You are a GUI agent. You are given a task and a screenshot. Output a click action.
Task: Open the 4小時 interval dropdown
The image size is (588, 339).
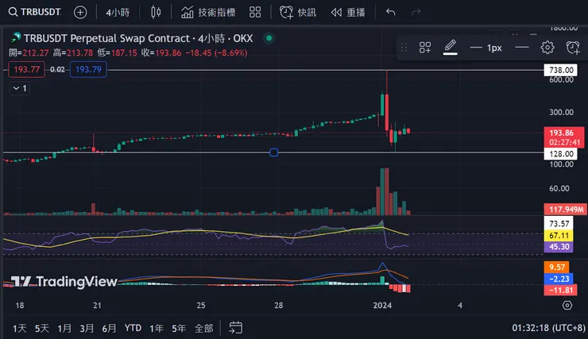point(118,13)
